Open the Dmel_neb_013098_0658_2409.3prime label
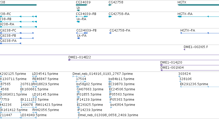This screenshot has height=119, width=219. pyautogui.click(x=108, y=115)
